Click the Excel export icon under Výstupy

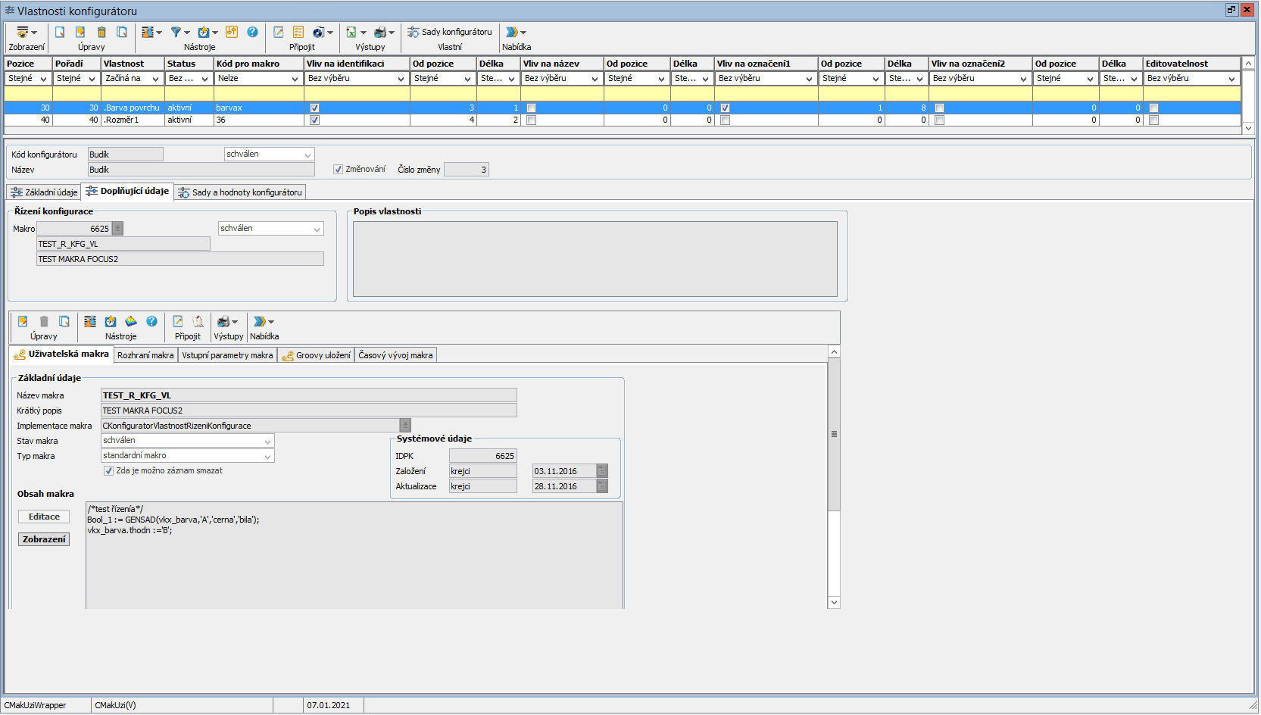(x=351, y=32)
